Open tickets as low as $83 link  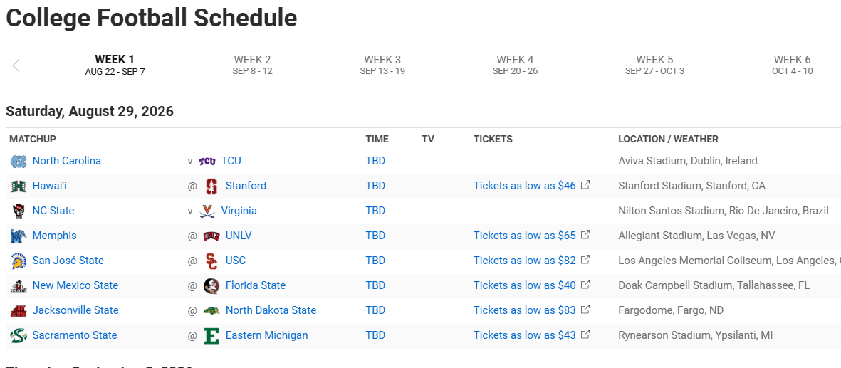(x=524, y=310)
